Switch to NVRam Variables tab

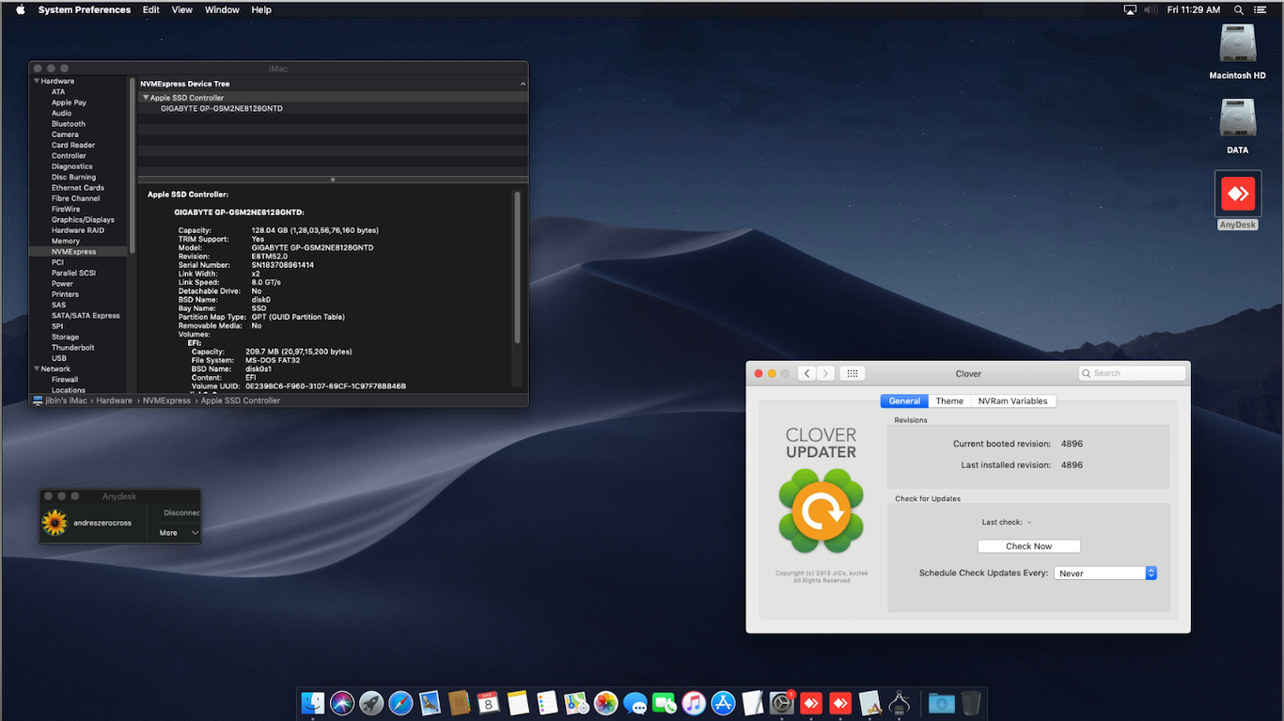pos(1012,401)
